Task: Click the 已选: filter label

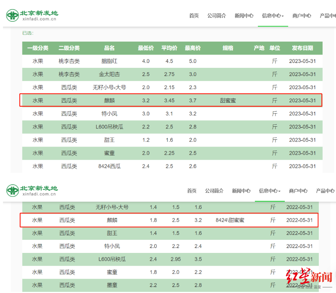Action: coord(28,33)
